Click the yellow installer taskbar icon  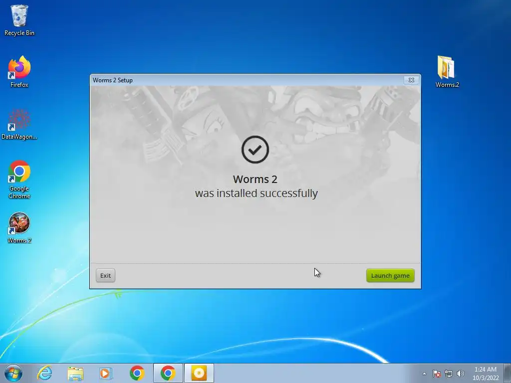click(199, 373)
